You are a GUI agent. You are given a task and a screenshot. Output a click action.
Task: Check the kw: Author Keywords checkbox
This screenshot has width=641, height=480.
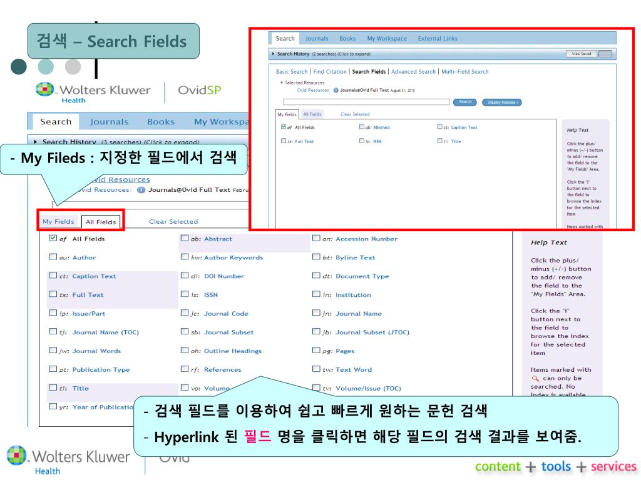pyautogui.click(x=185, y=257)
